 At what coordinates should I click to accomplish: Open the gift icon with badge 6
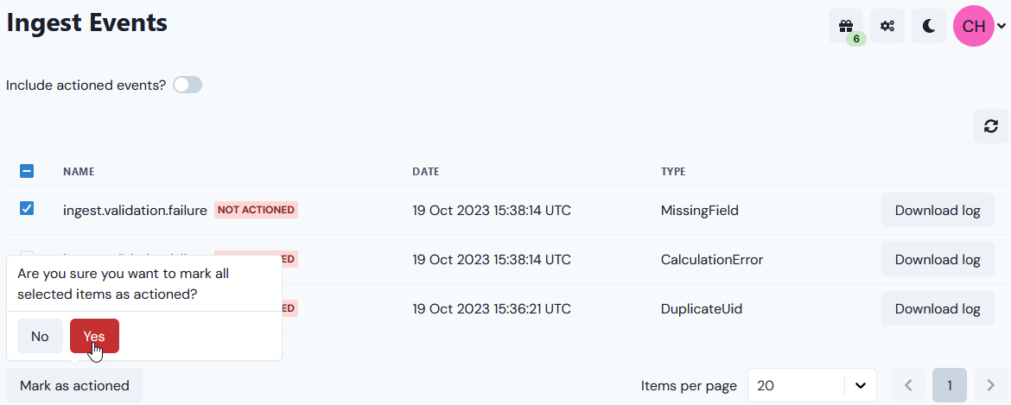click(x=845, y=27)
